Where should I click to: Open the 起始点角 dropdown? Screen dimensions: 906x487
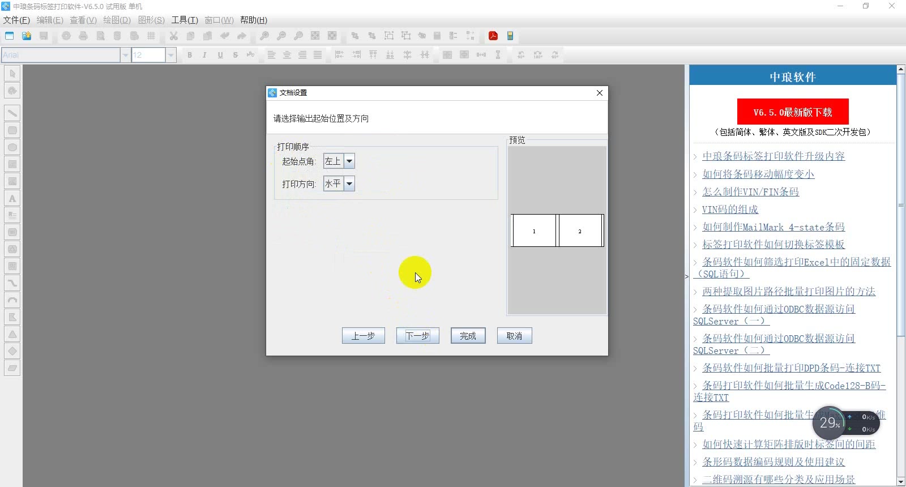tap(339, 161)
